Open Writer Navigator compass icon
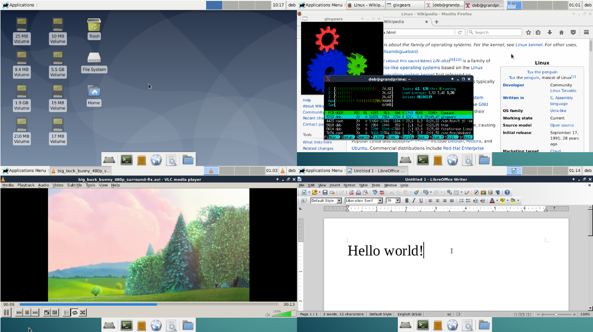 click(476, 192)
